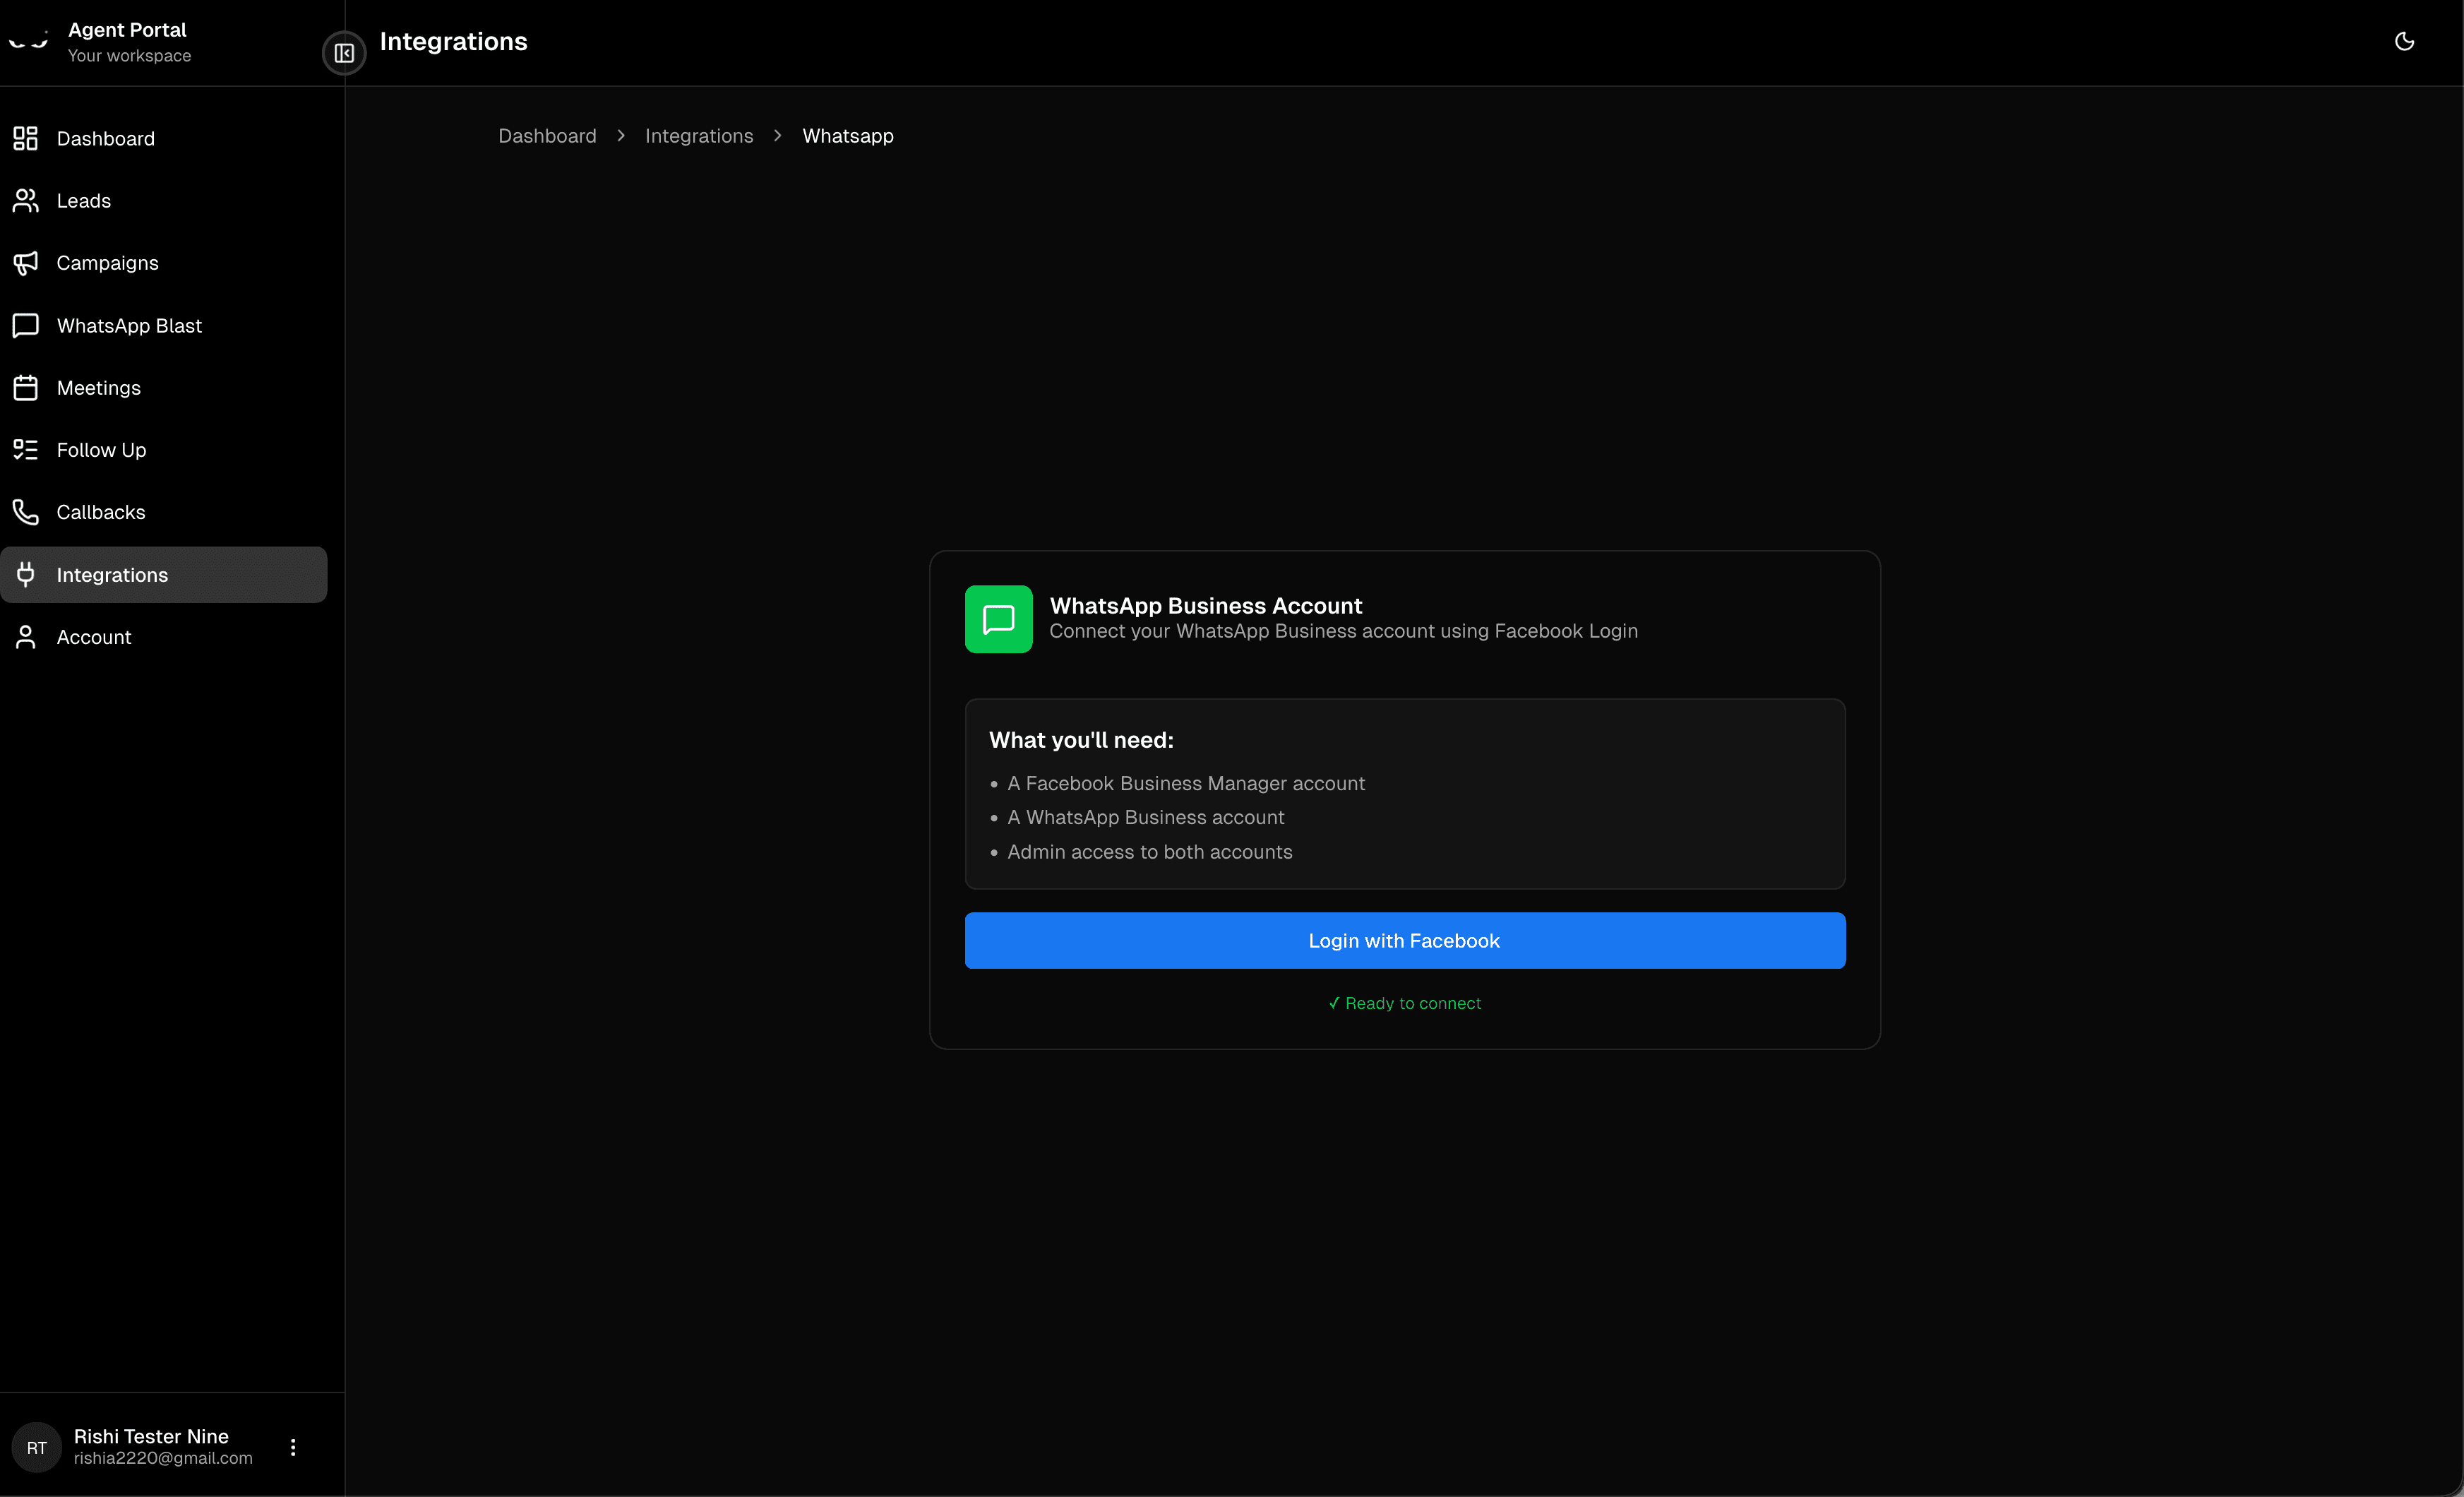Open the Dashboard sidebar menu item
2464x1497 pixels.
(x=164, y=138)
